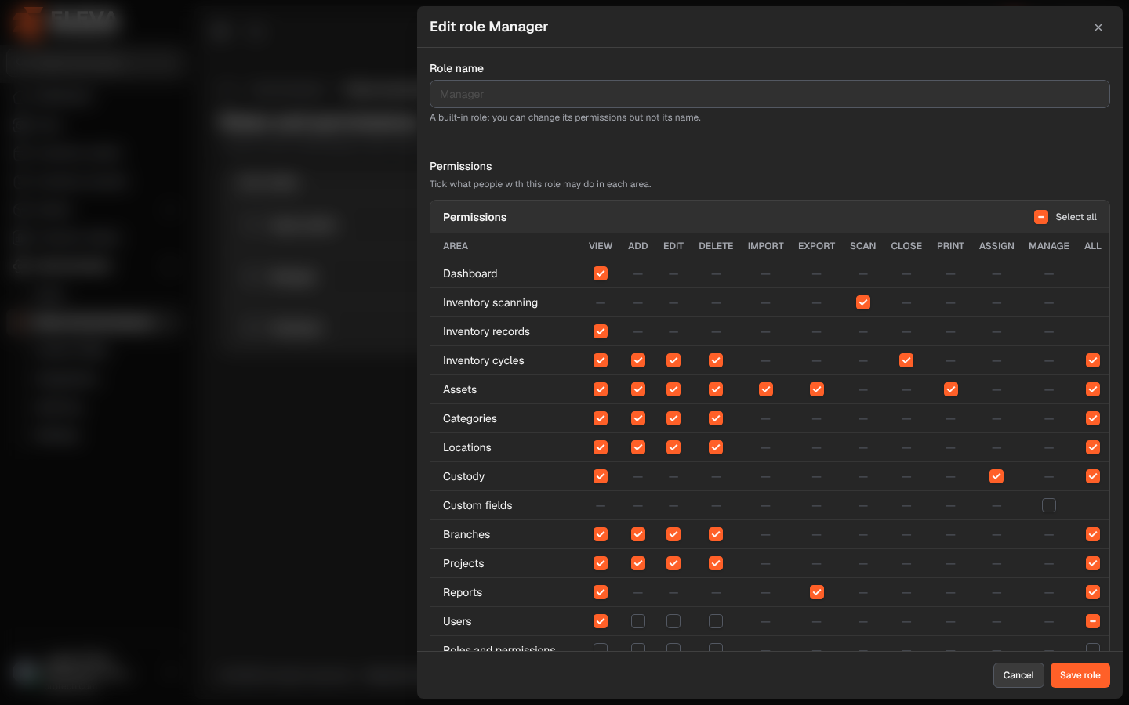Click the Cancel button
Screen dimensions: 1129x705
pyautogui.click(x=1018, y=675)
